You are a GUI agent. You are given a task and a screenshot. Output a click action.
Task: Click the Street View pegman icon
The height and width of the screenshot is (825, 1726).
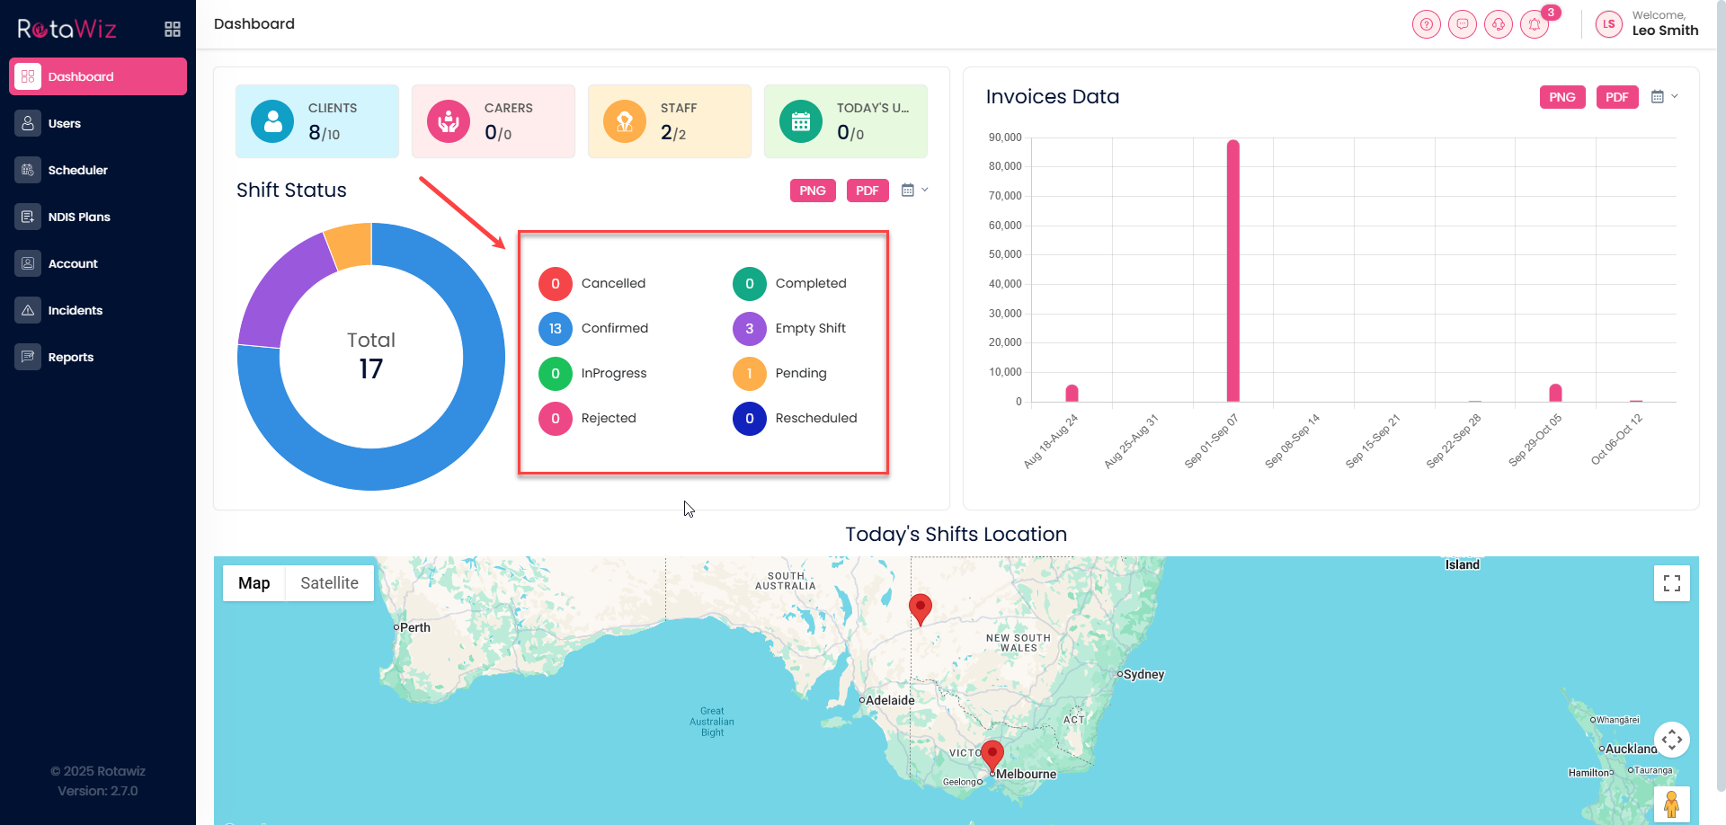tap(1671, 804)
